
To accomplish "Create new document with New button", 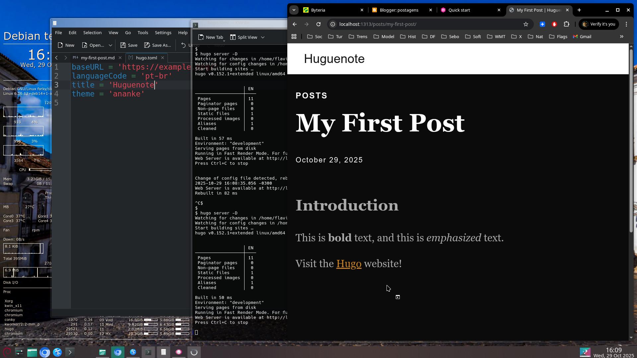I will point(66,45).
